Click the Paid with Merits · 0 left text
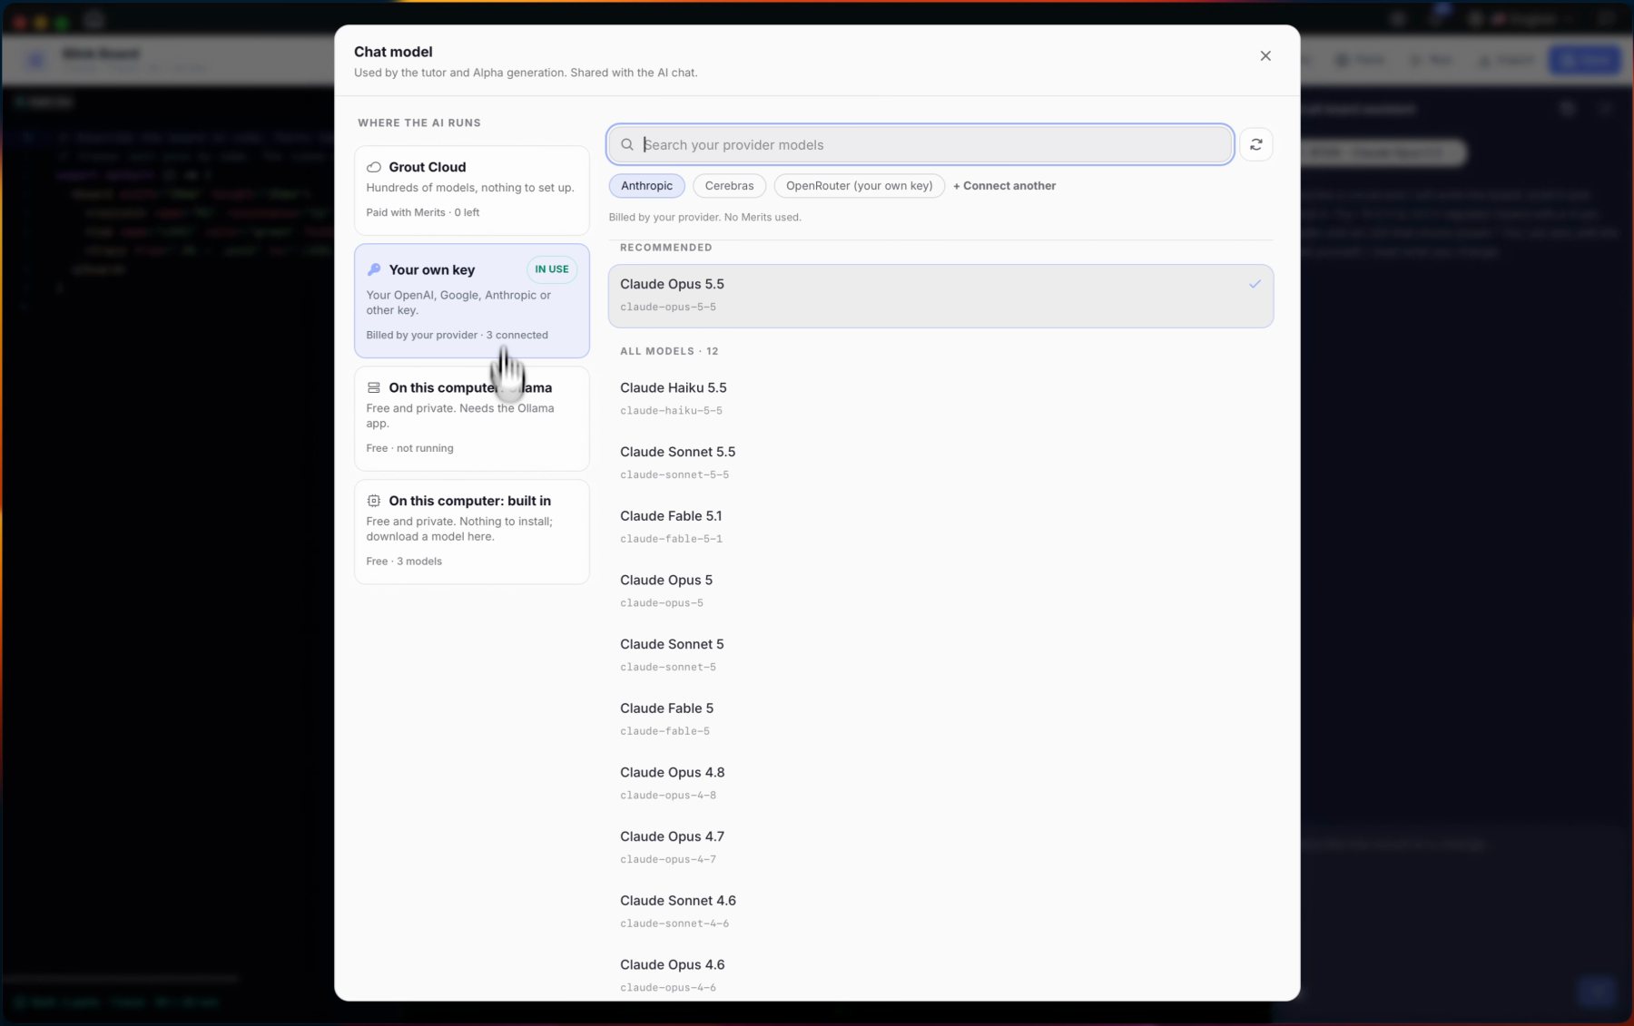 [x=423, y=212]
